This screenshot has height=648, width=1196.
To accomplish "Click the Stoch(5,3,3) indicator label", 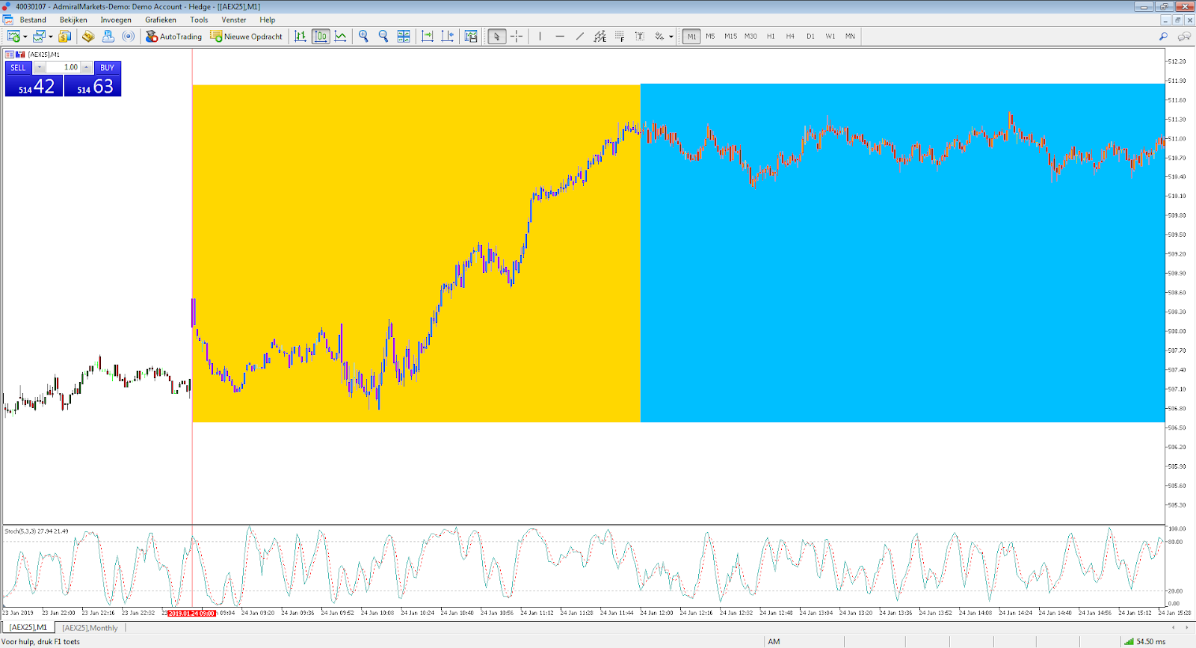I will (37, 531).
